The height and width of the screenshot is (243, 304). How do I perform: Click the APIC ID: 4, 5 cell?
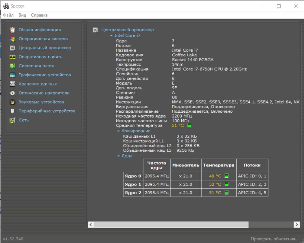[x=252, y=193]
